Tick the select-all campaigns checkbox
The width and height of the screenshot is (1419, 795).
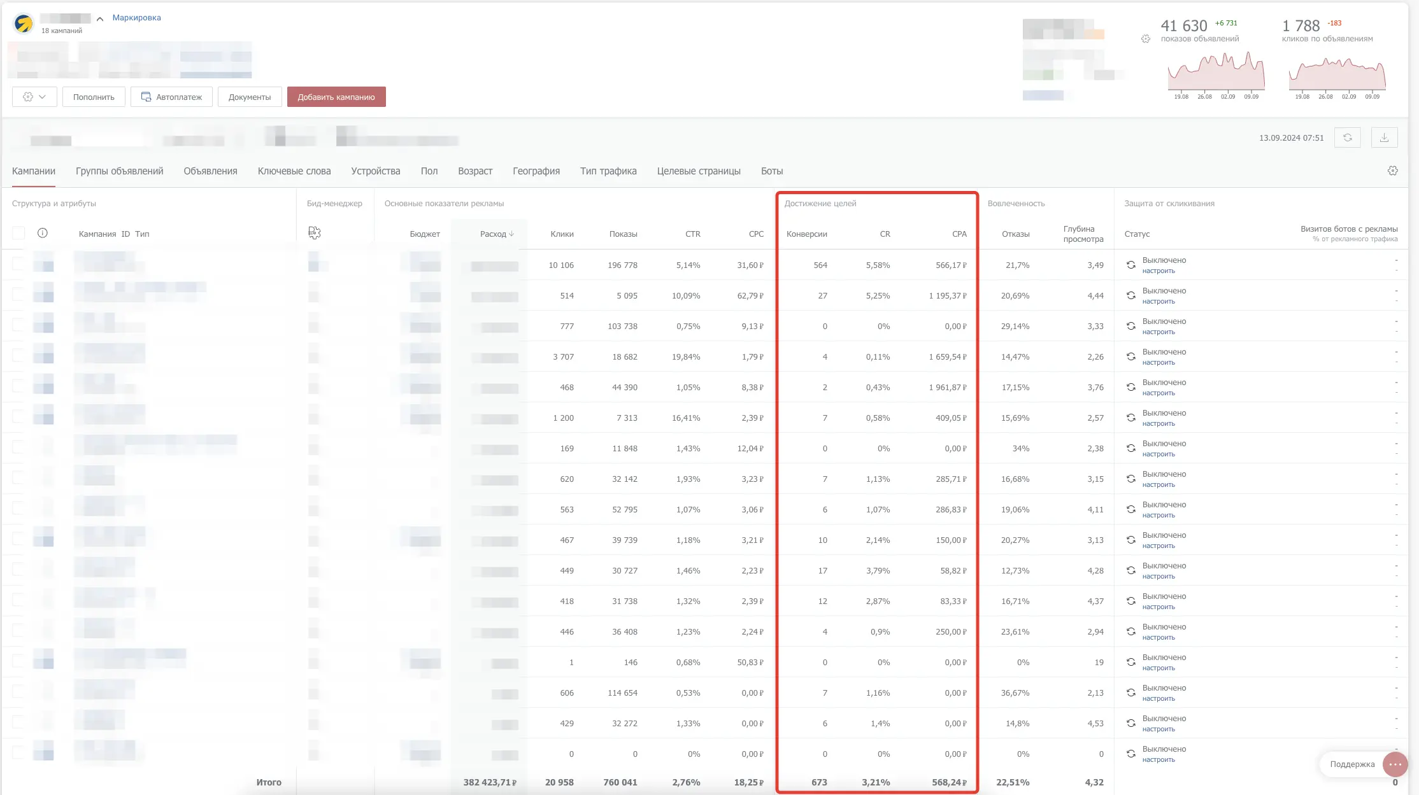click(18, 233)
